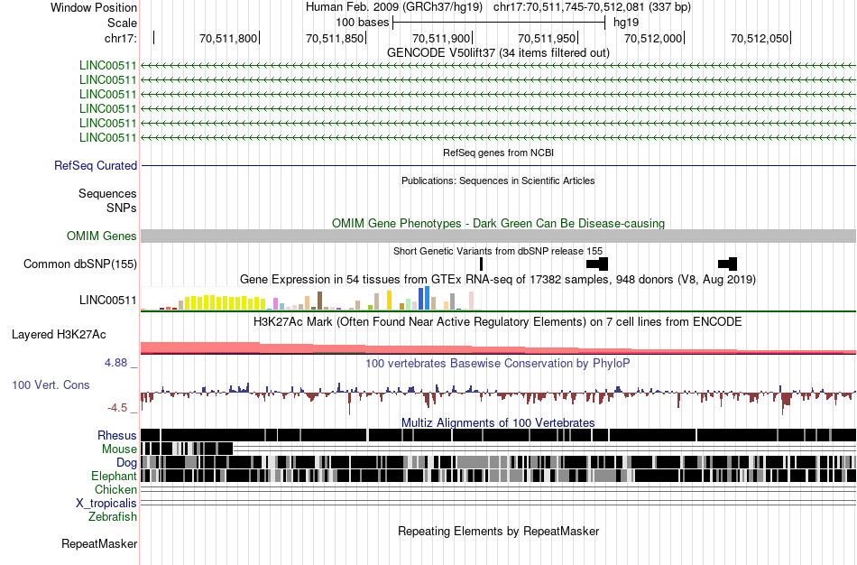
Task: Click the chr17:70,511,745-70,512,081 (337 bp) position text
Action: click(592, 7)
